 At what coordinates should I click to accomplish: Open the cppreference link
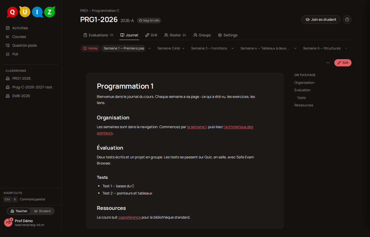pos(129,217)
